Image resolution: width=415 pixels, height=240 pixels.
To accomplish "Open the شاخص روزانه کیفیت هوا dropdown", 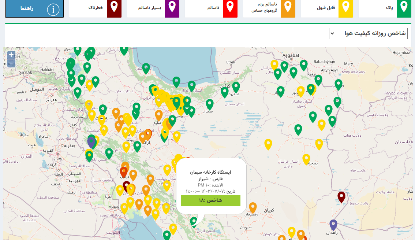I will (x=368, y=33).
